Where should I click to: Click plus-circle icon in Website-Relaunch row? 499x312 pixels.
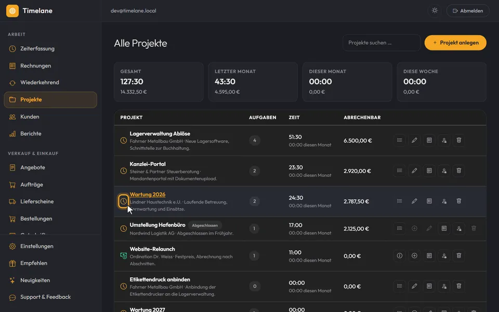click(414, 256)
